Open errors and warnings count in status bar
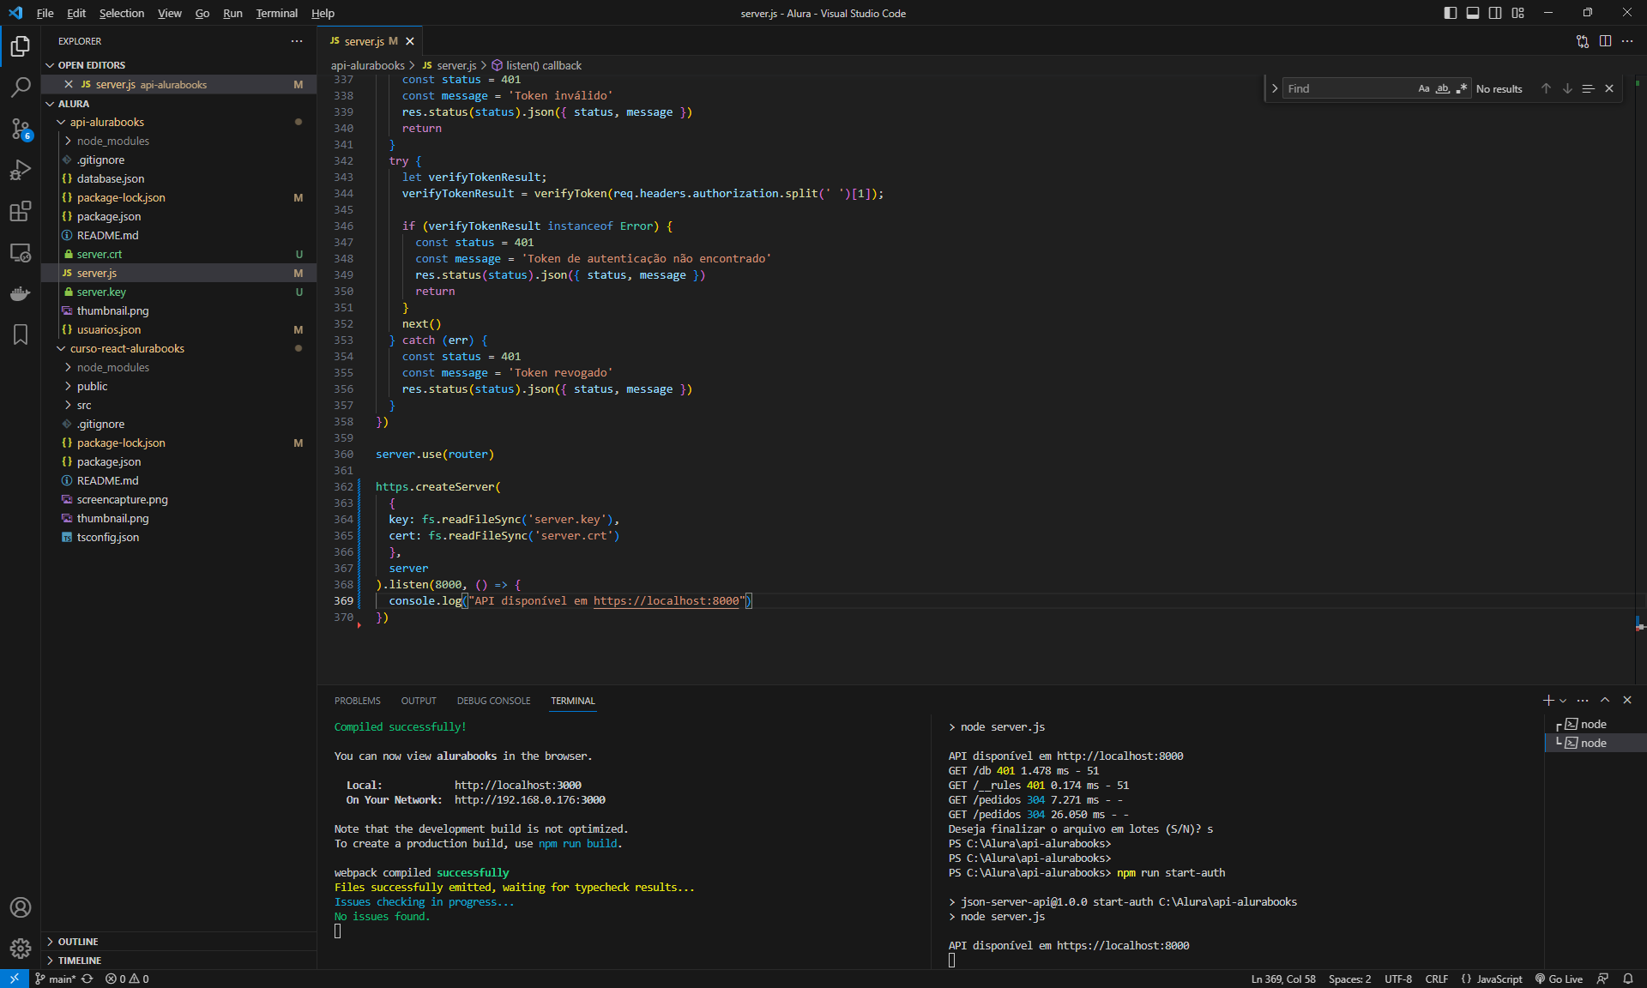The height and width of the screenshot is (988, 1647). click(x=127, y=979)
